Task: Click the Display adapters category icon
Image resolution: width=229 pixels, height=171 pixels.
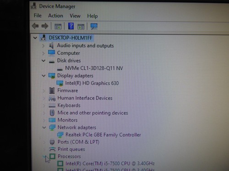Action: tap(52, 76)
